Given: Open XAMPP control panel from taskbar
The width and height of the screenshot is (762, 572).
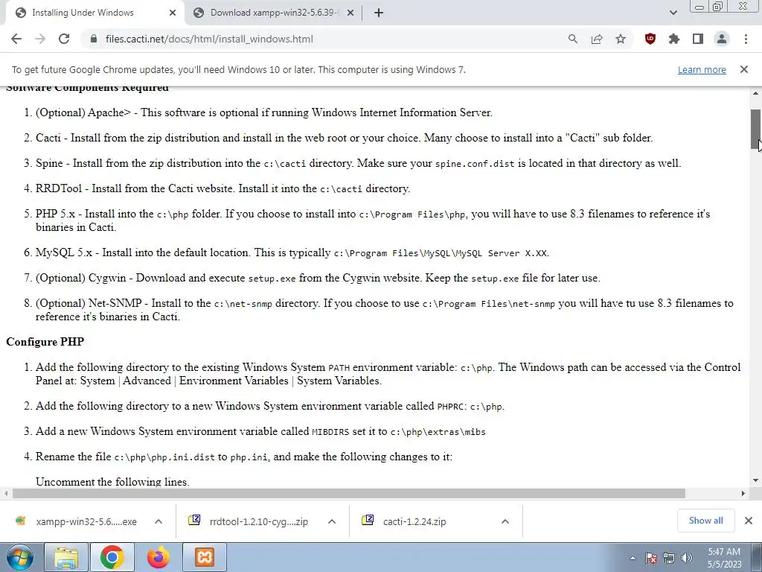Looking at the screenshot, I should [x=204, y=557].
